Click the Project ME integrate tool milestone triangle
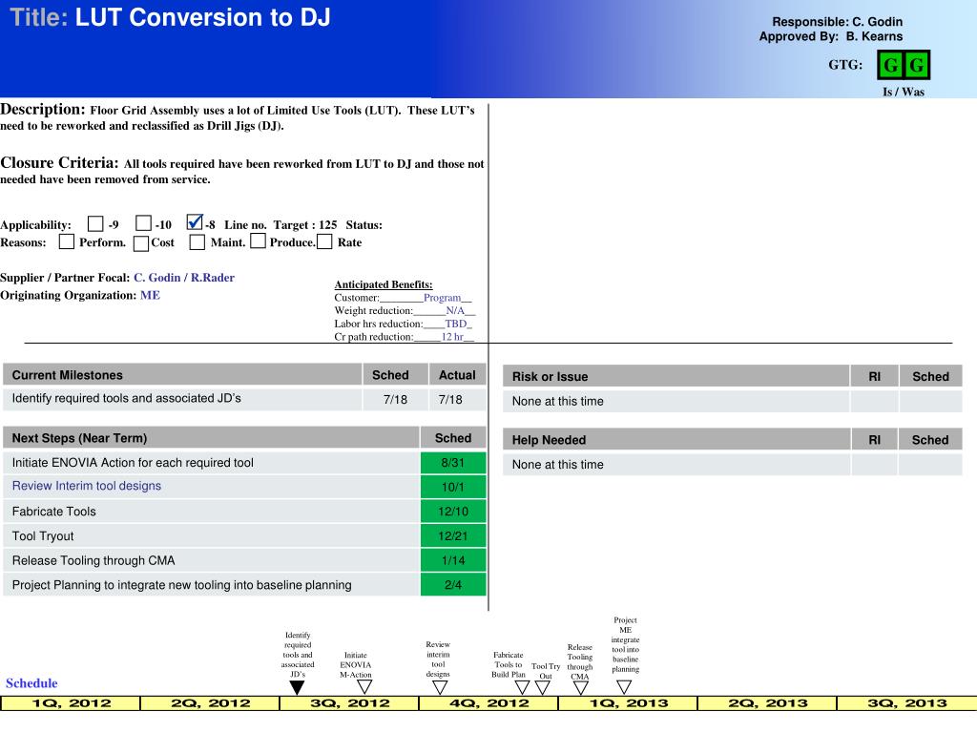977x733 pixels. [x=624, y=687]
